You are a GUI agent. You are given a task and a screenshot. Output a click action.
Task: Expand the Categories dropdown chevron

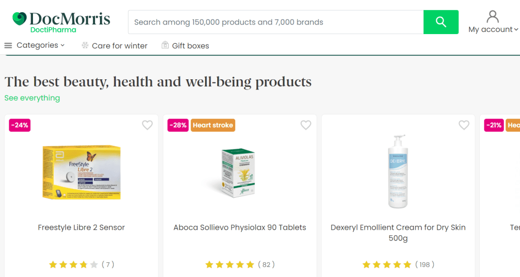coord(63,45)
